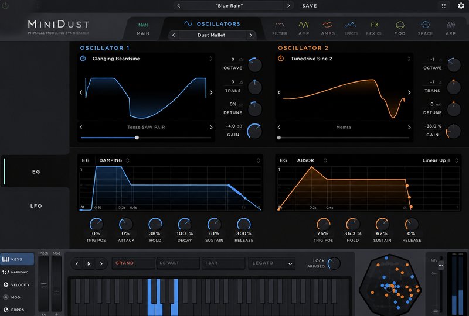This screenshot has height=316, width=469.
Task: Click Oscillator 1 OCTAVE knob
Action: (255, 65)
